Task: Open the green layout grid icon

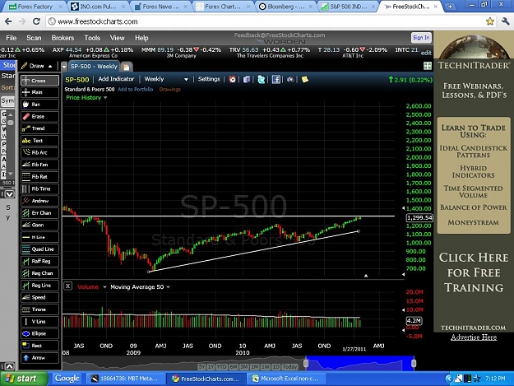Action: pyautogui.click(x=428, y=66)
